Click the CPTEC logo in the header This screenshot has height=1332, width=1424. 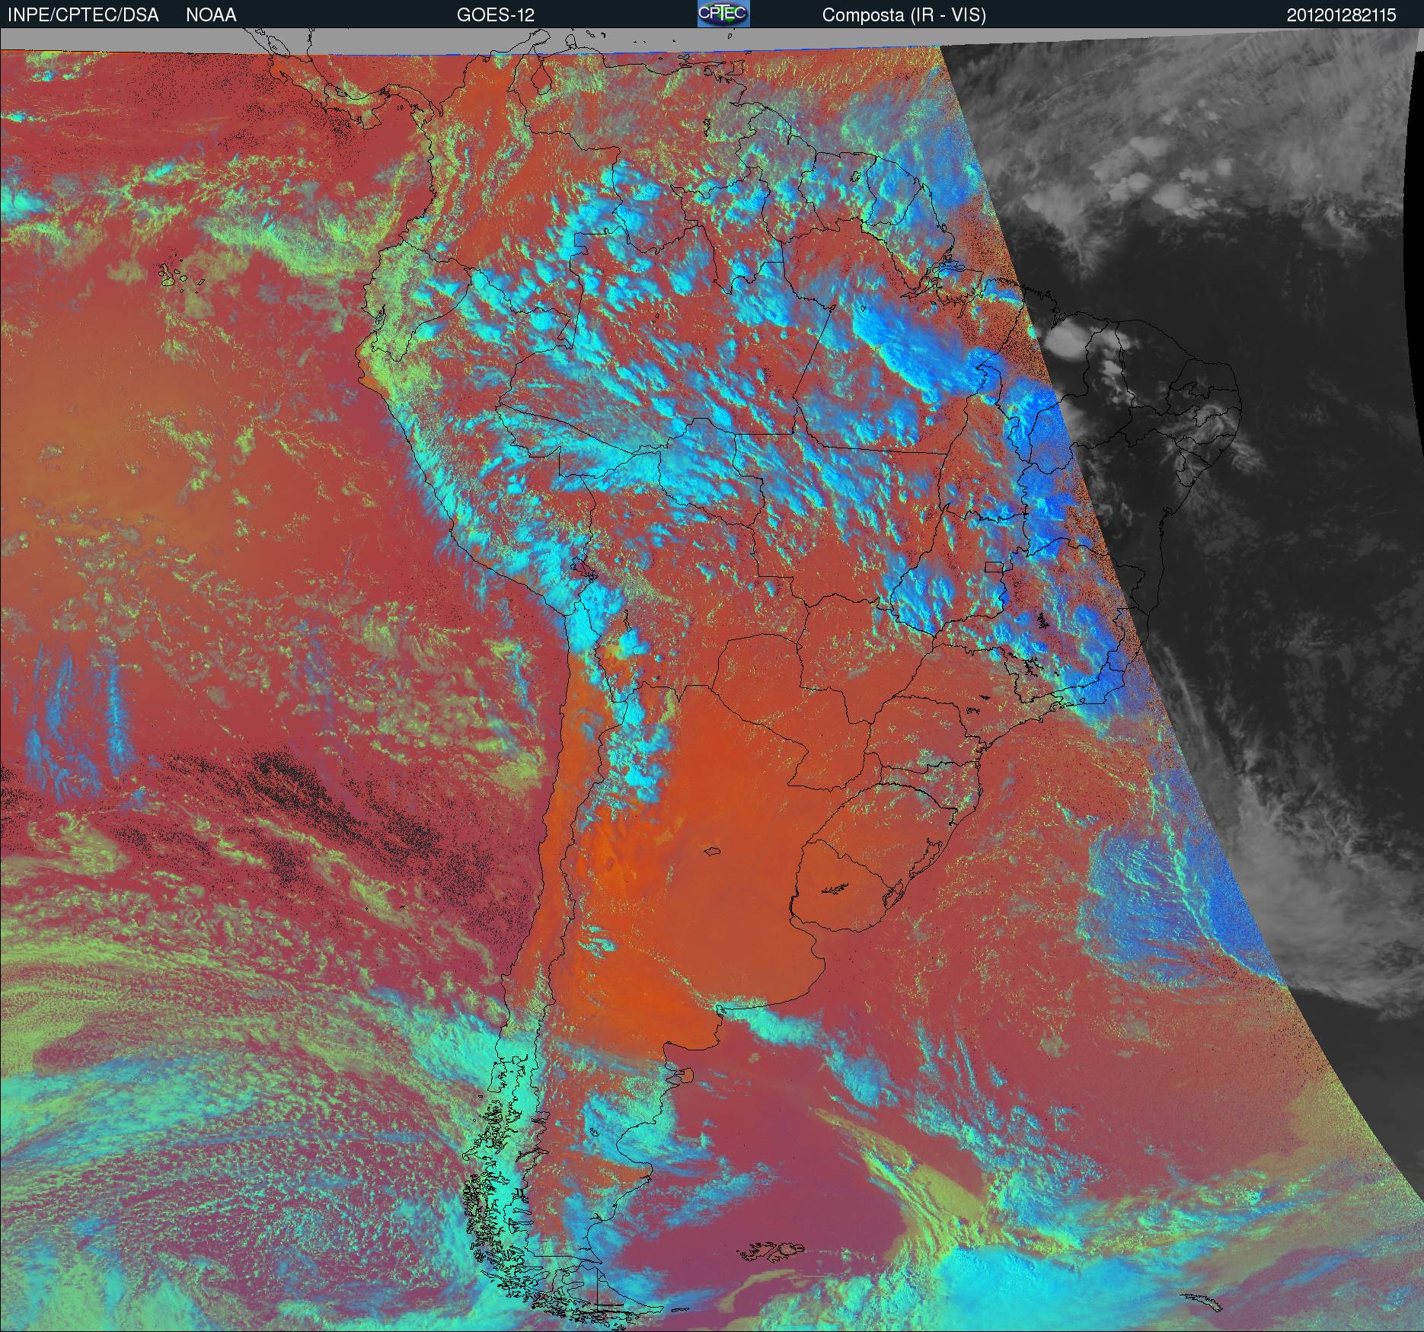[723, 14]
